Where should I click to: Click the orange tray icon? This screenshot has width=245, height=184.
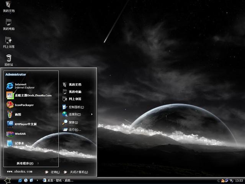[222, 181]
